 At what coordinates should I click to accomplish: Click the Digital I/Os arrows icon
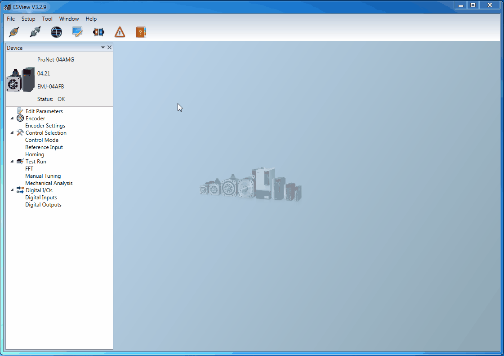[x=20, y=190]
